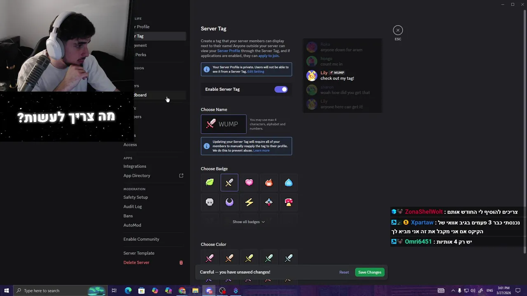Open Bans page
The image size is (527, 296).
(128, 216)
